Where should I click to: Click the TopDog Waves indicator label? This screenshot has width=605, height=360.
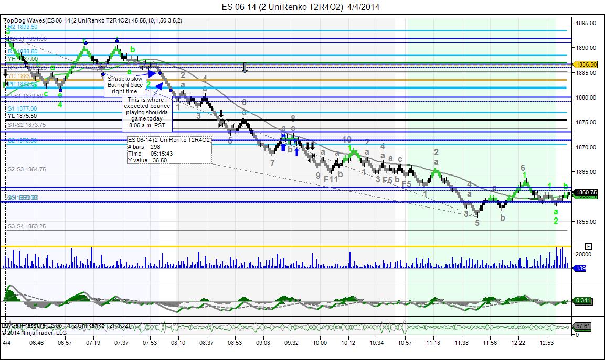coord(92,20)
